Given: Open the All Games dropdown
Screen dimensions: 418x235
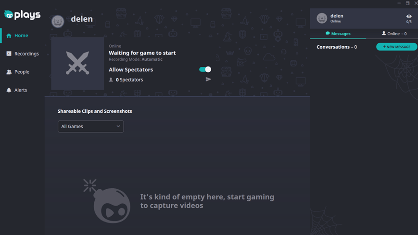Looking at the screenshot, I should click(x=90, y=127).
